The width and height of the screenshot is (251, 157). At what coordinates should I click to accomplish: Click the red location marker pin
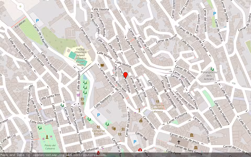pos(125,75)
